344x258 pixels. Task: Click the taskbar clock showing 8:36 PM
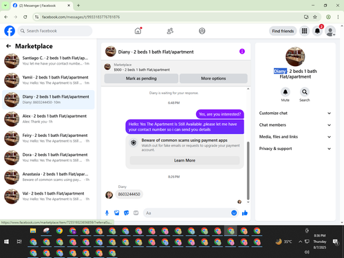click(320, 241)
